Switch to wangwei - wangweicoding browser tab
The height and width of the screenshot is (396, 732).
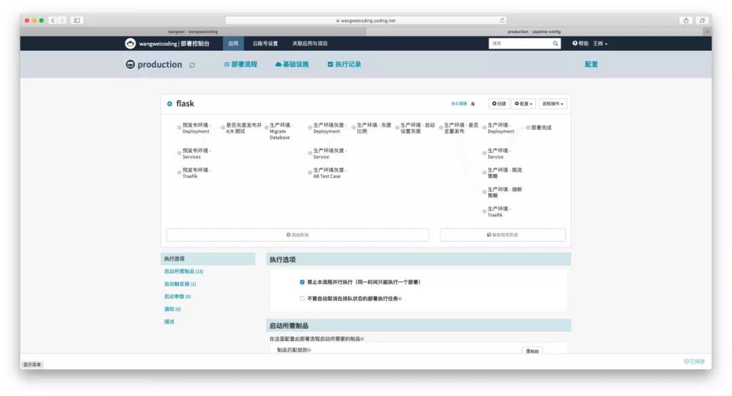(192, 32)
